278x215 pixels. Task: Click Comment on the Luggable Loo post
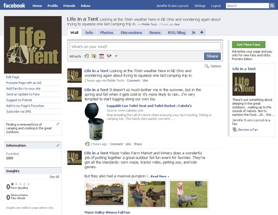[x=116, y=144]
